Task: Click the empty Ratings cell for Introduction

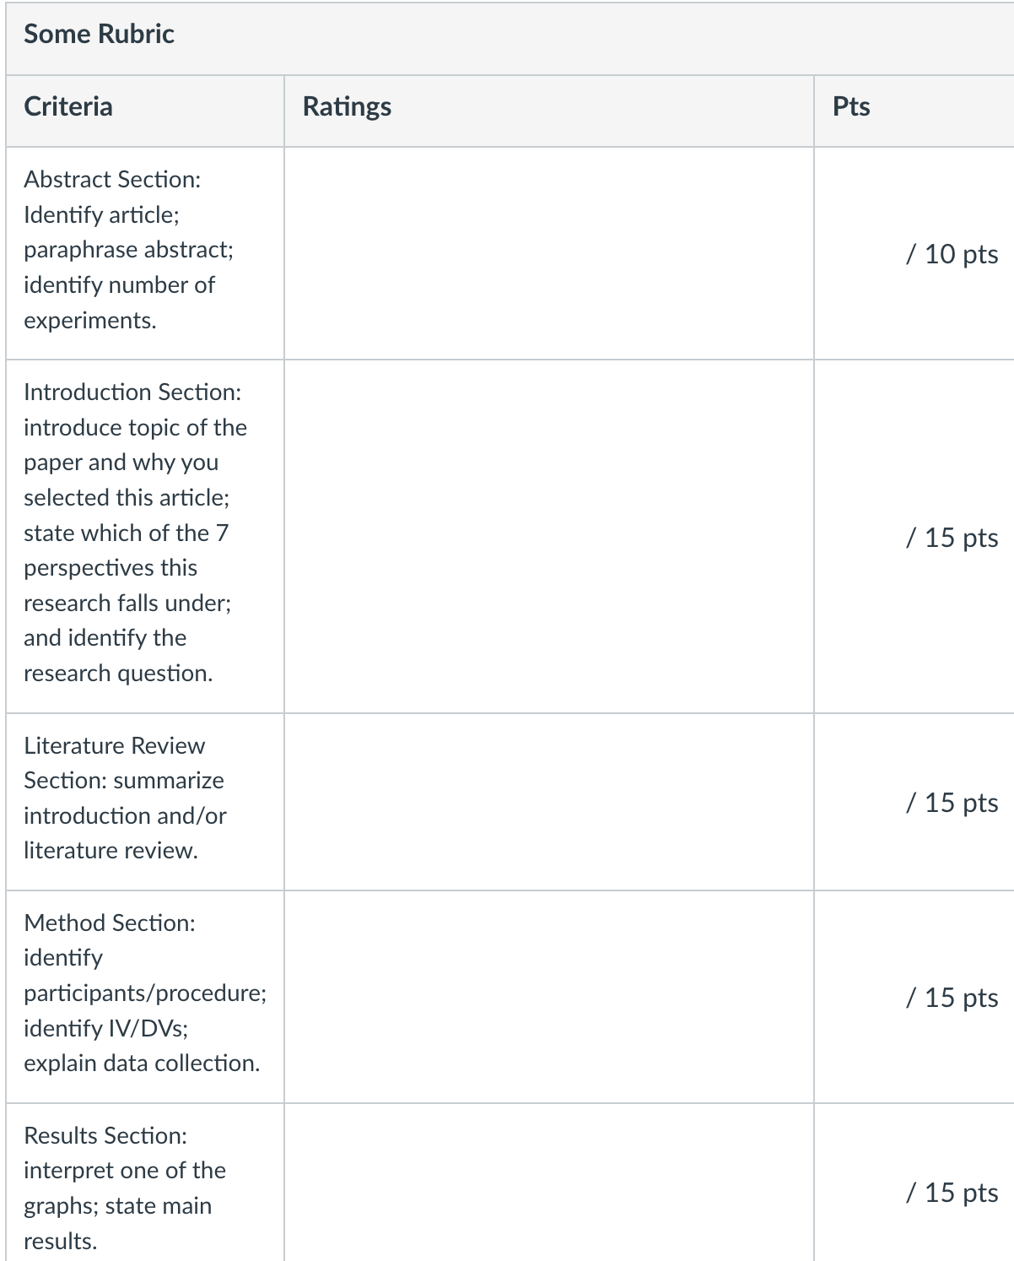Action: tap(549, 537)
